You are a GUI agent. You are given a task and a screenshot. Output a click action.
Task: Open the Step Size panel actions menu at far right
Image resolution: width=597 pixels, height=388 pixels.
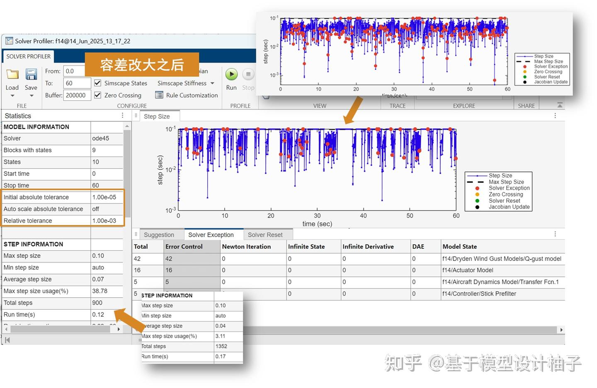coord(555,116)
